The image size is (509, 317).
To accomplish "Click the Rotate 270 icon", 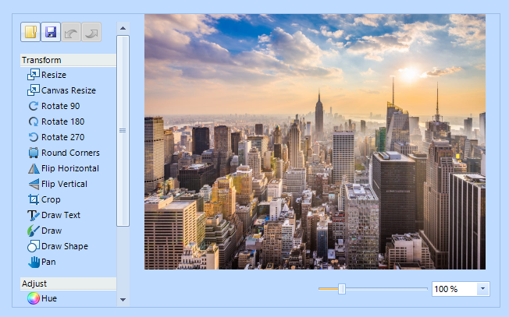I will pyautogui.click(x=34, y=137).
